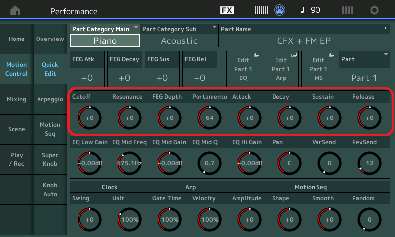Click Edit Part 1 Arp button
This screenshot has height=237, width=395.
(280, 69)
